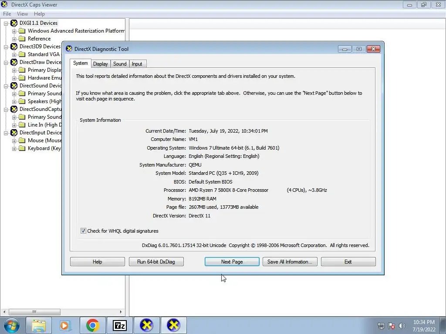Image resolution: width=446 pixels, height=334 pixels.
Task: Click the Reference folder icon
Action: pos(22,39)
